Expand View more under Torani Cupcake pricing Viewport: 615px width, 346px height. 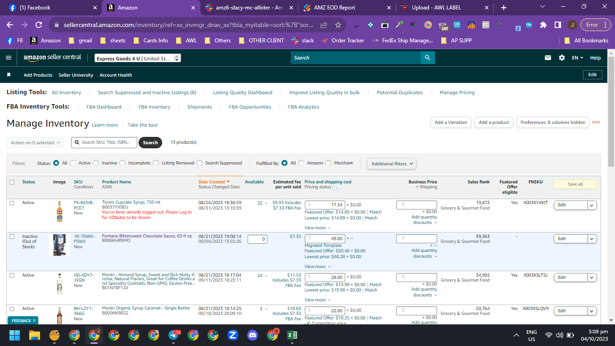pyautogui.click(x=317, y=228)
